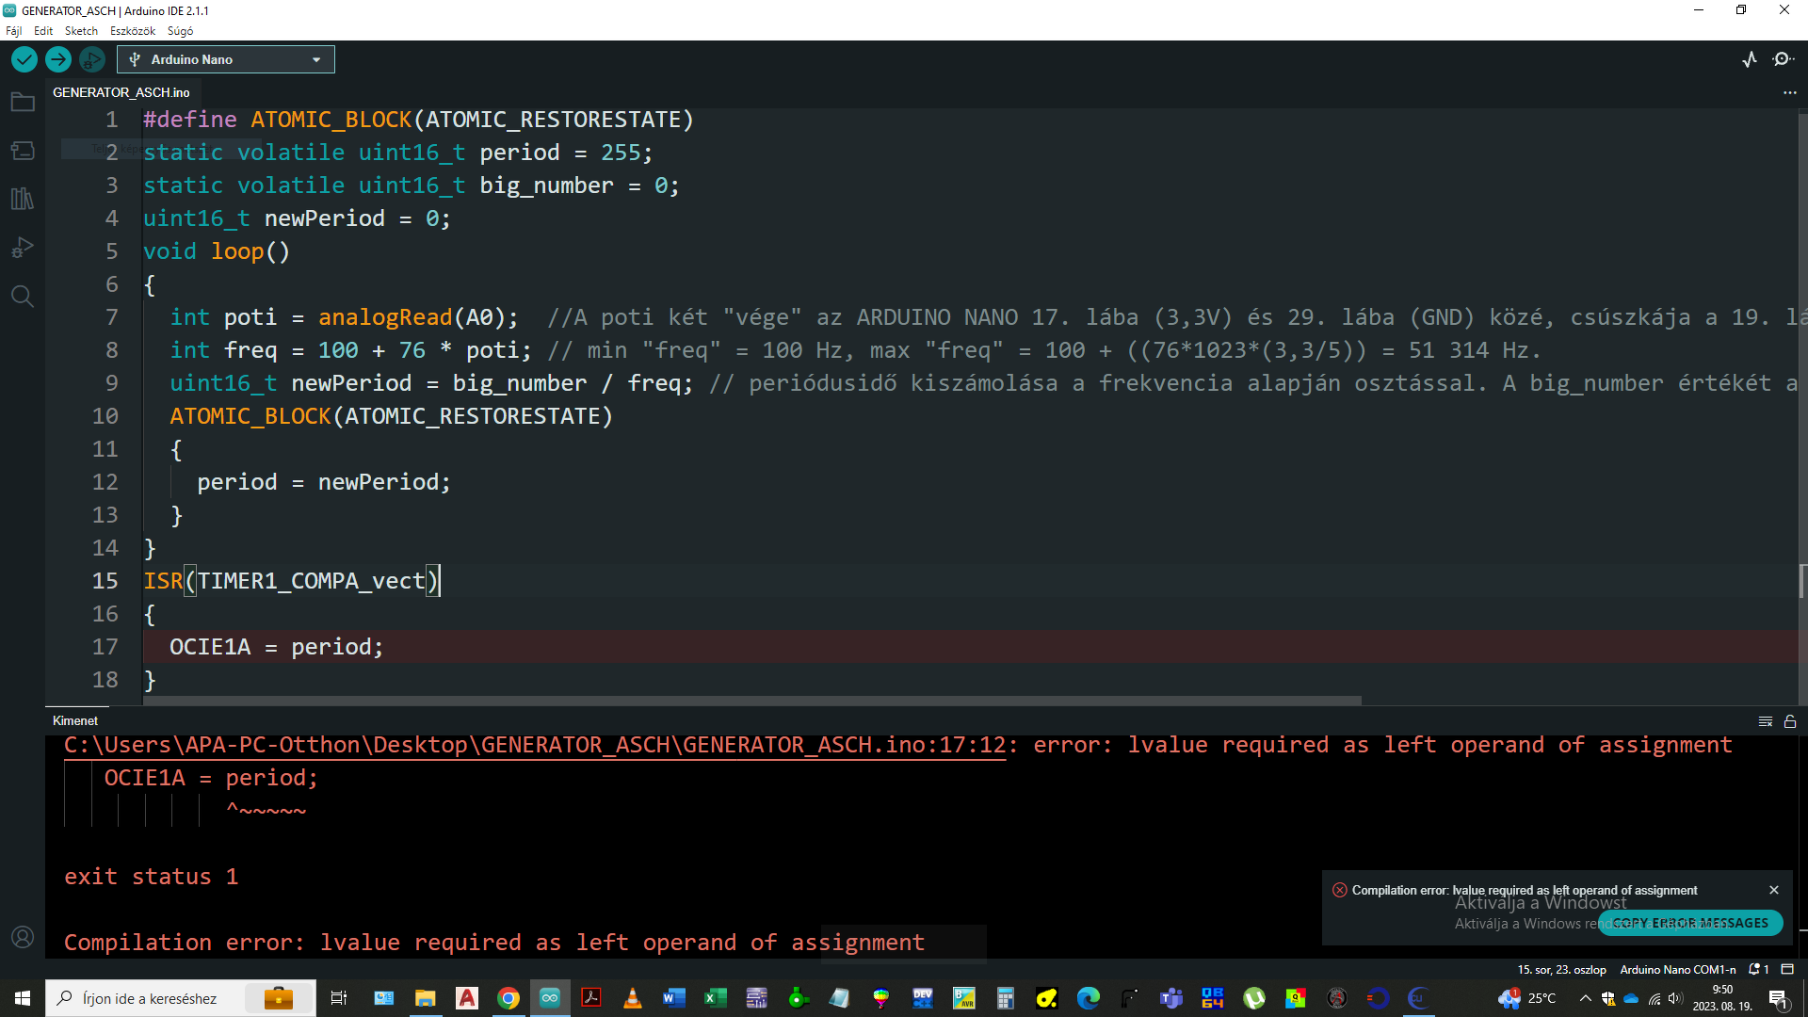Click the Verify sketch checkmark button

pos(24,59)
